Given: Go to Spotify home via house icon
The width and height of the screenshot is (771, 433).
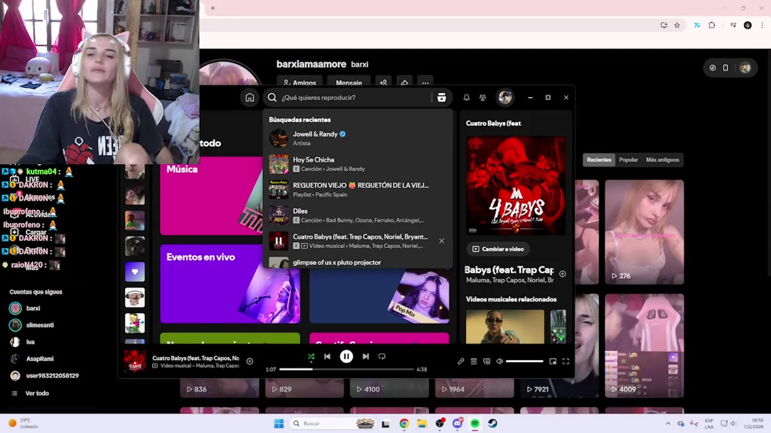Looking at the screenshot, I should click(x=249, y=97).
